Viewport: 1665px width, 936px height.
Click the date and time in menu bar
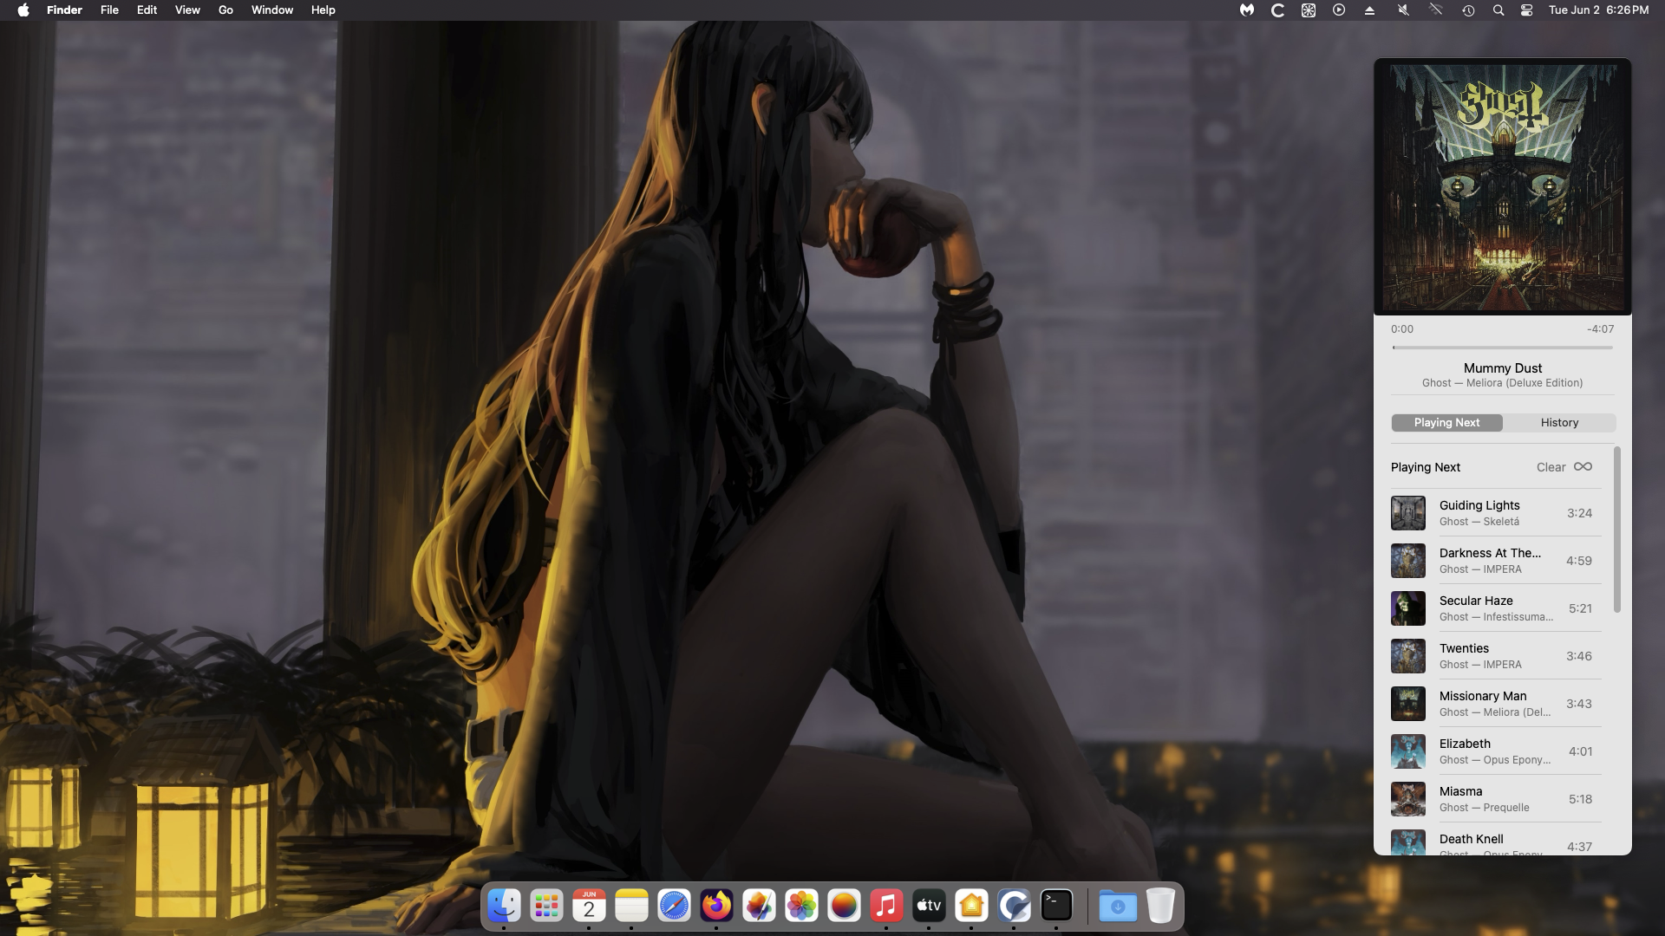(1598, 10)
